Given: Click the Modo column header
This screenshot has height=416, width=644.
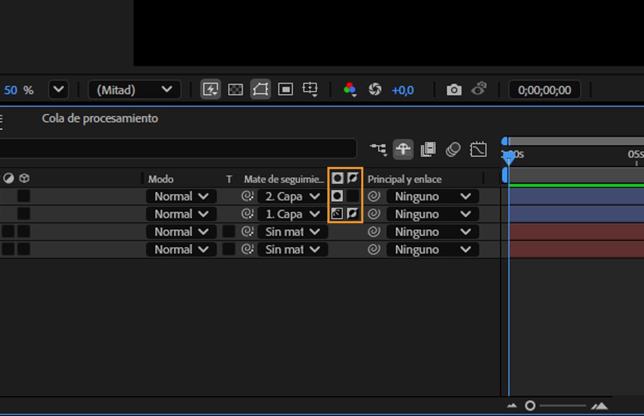Looking at the screenshot, I should coord(161,179).
